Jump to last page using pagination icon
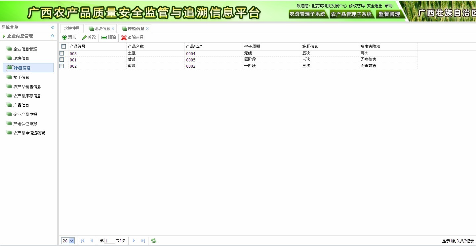Image resolution: width=476 pixels, height=246 pixels. [x=143, y=241]
